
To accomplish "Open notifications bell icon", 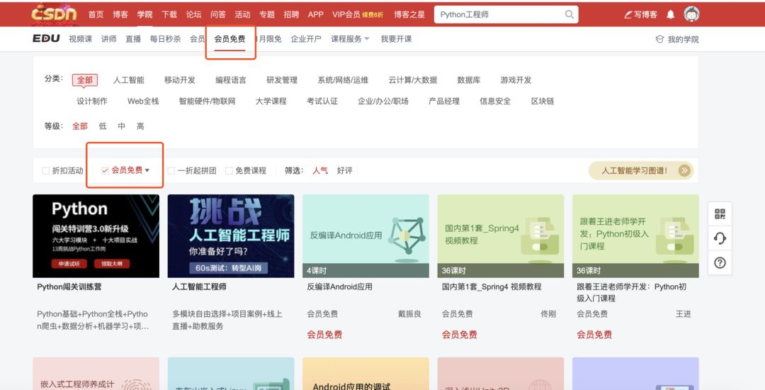I will pyautogui.click(x=671, y=15).
